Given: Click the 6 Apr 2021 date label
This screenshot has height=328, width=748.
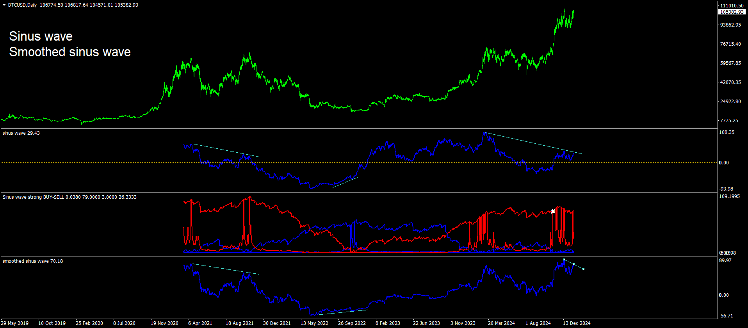Looking at the screenshot, I should [x=200, y=323].
